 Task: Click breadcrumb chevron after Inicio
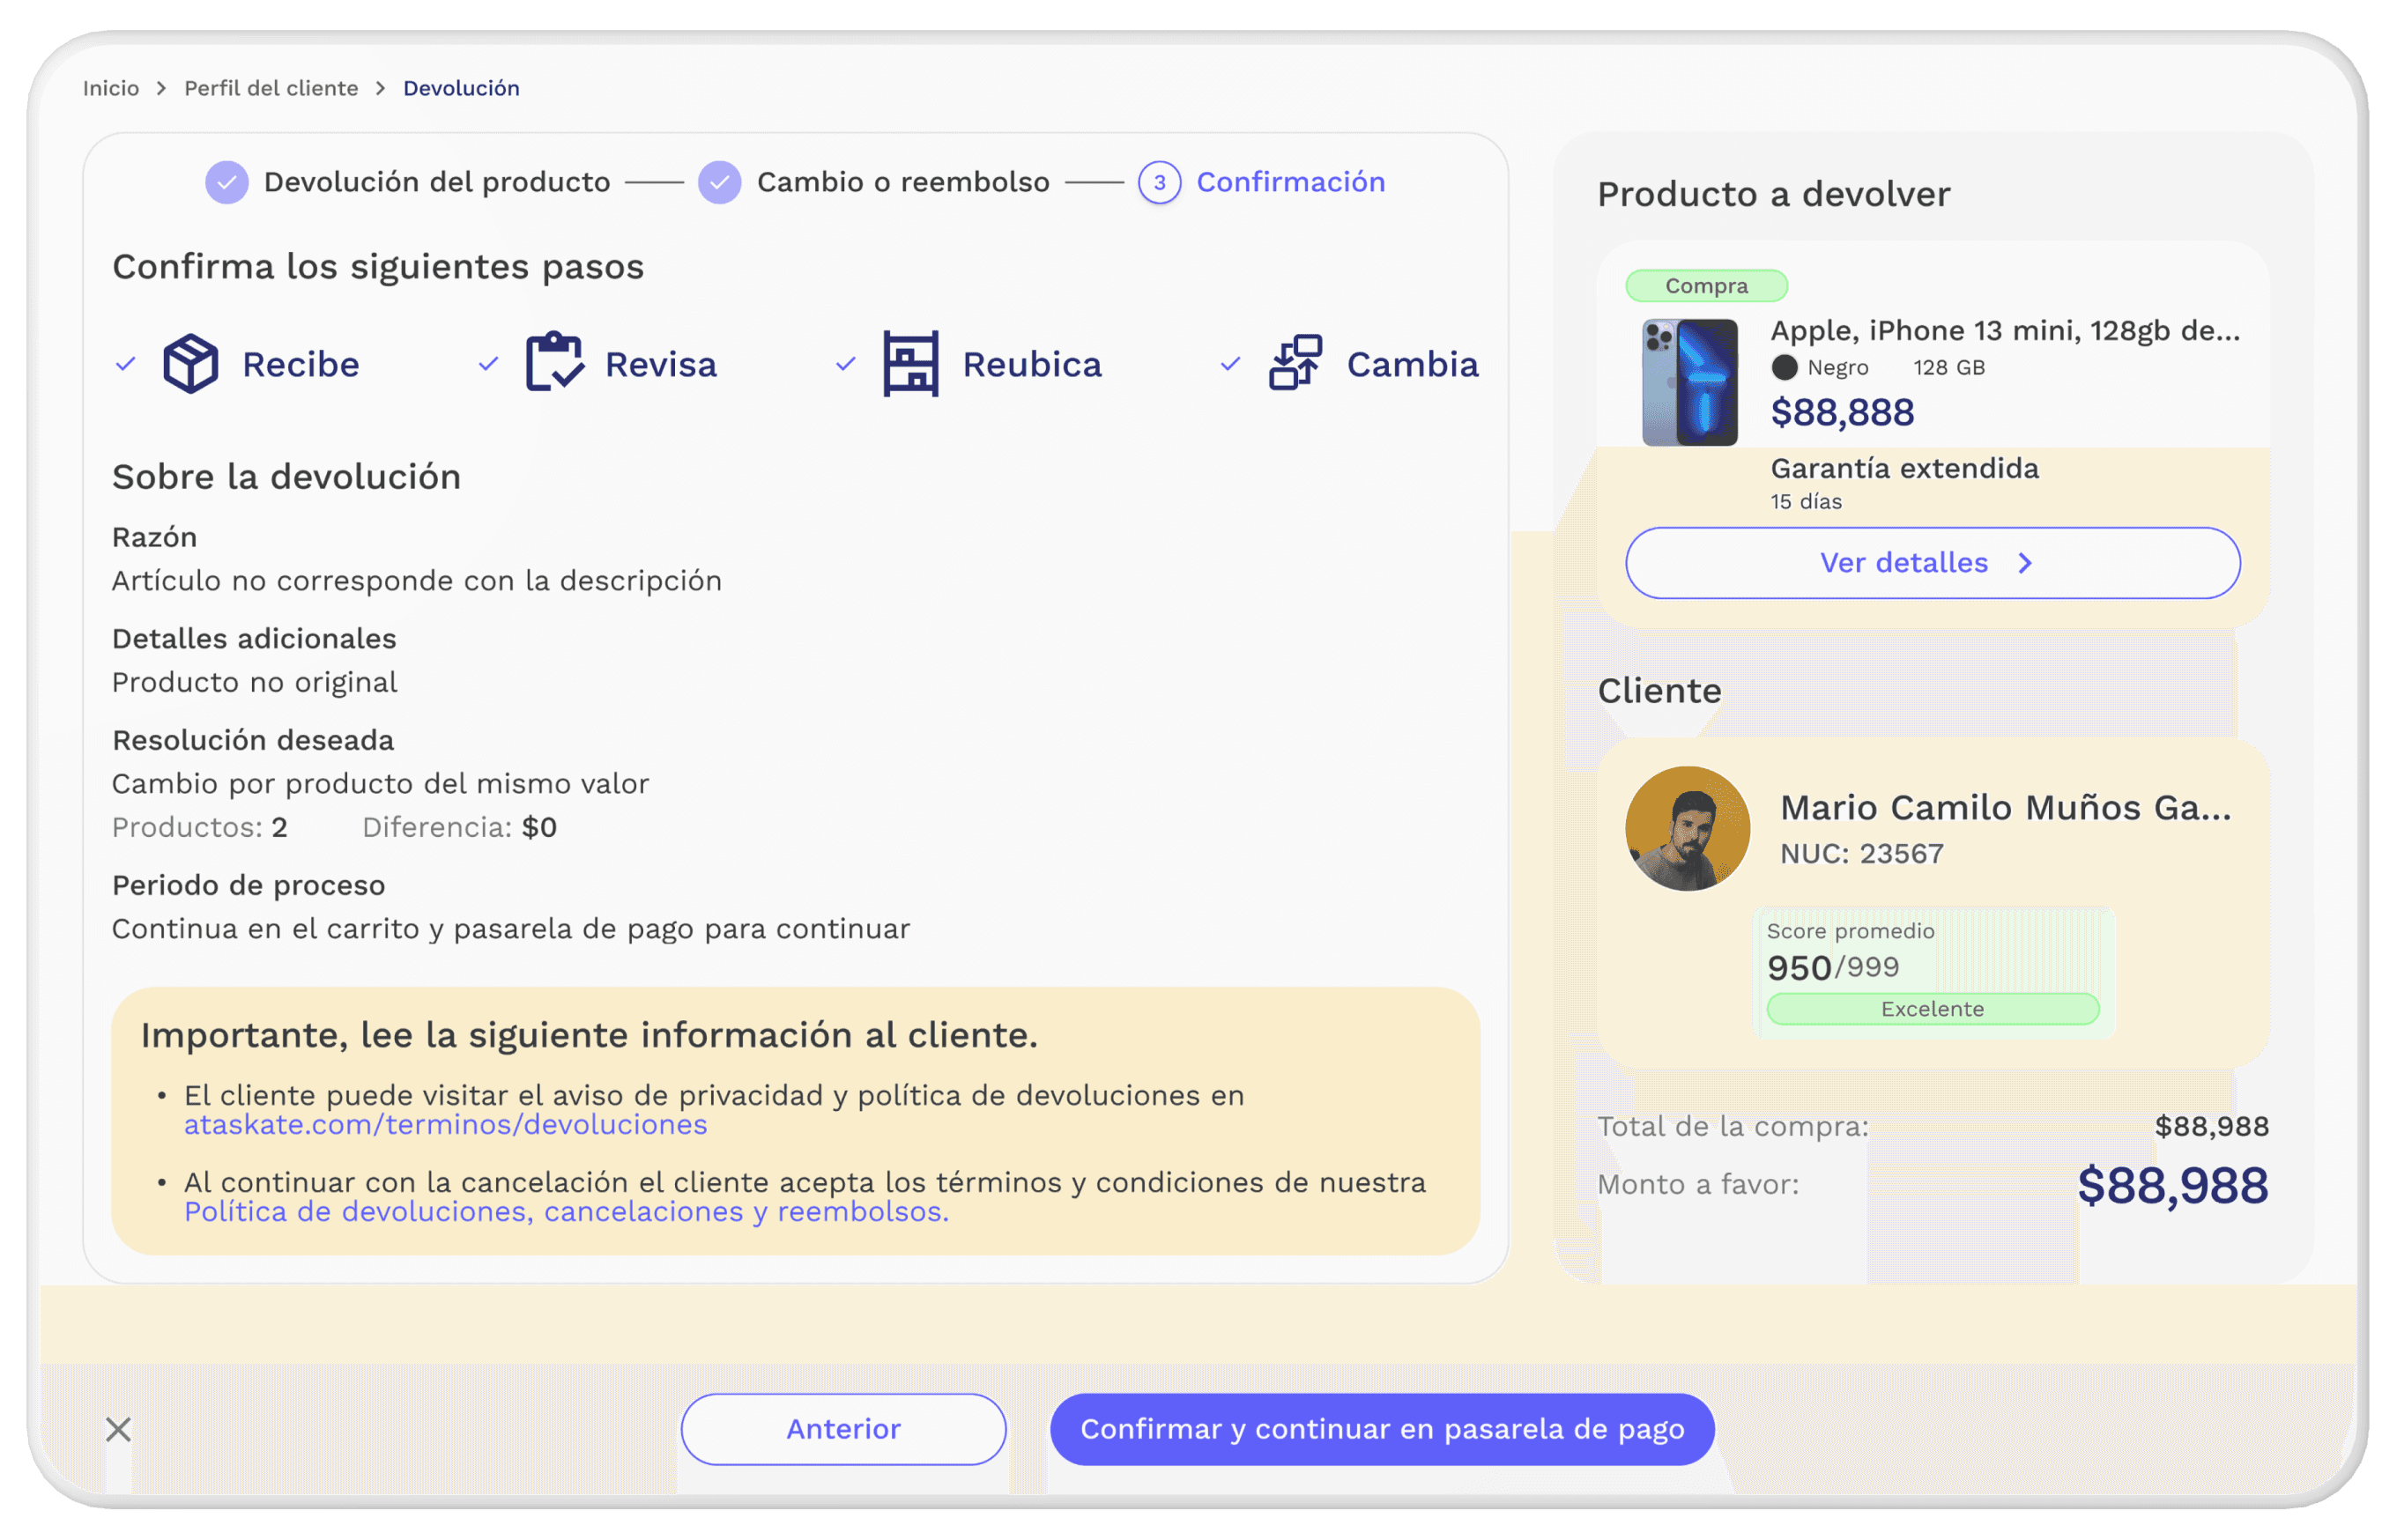point(161,88)
